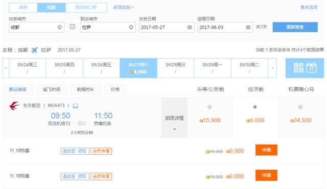Click the first row 退改签 须知 tag
This screenshot has height=189, width=327.
[75, 151]
